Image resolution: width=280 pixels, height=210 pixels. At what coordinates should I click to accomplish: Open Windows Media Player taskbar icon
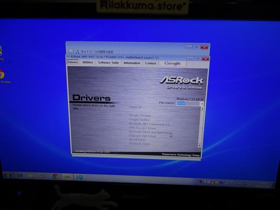(43, 176)
